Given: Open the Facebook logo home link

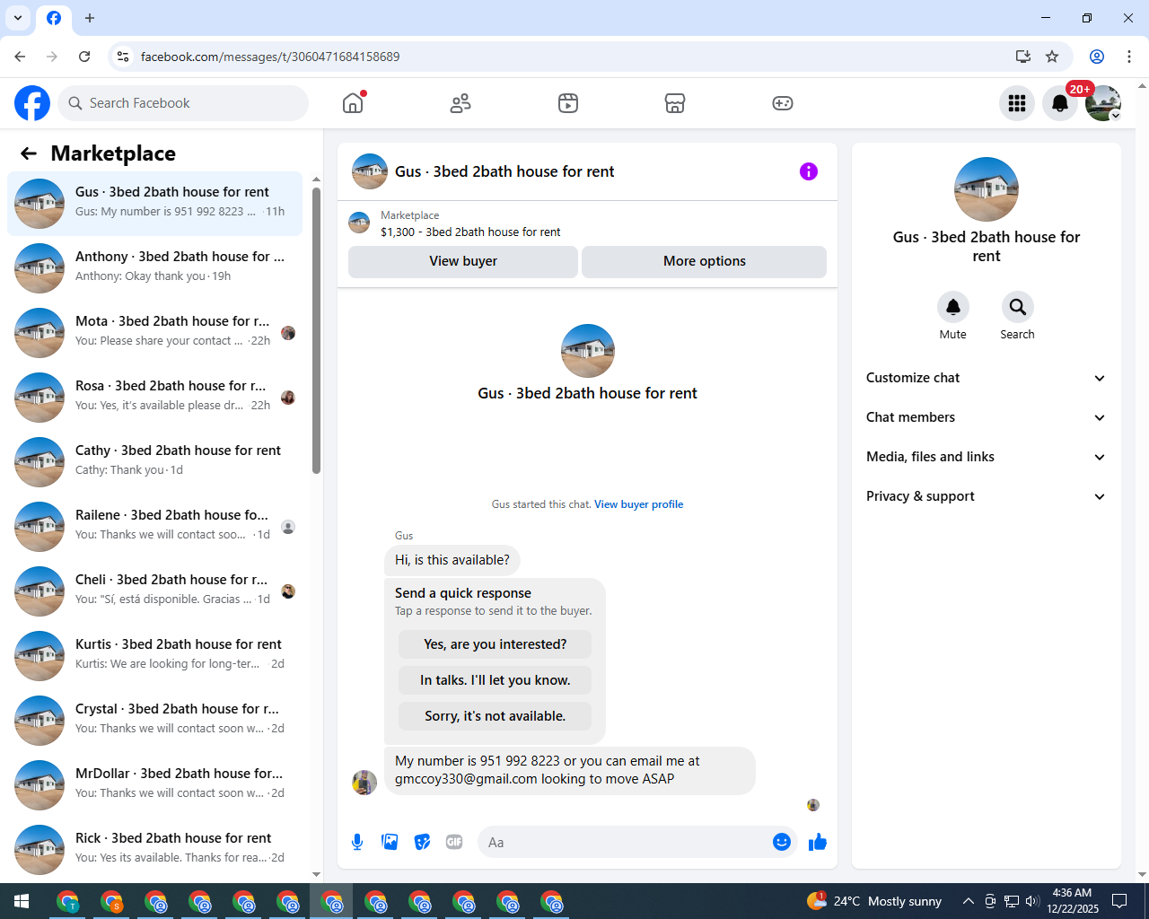Looking at the screenshot, I should 32,103.
